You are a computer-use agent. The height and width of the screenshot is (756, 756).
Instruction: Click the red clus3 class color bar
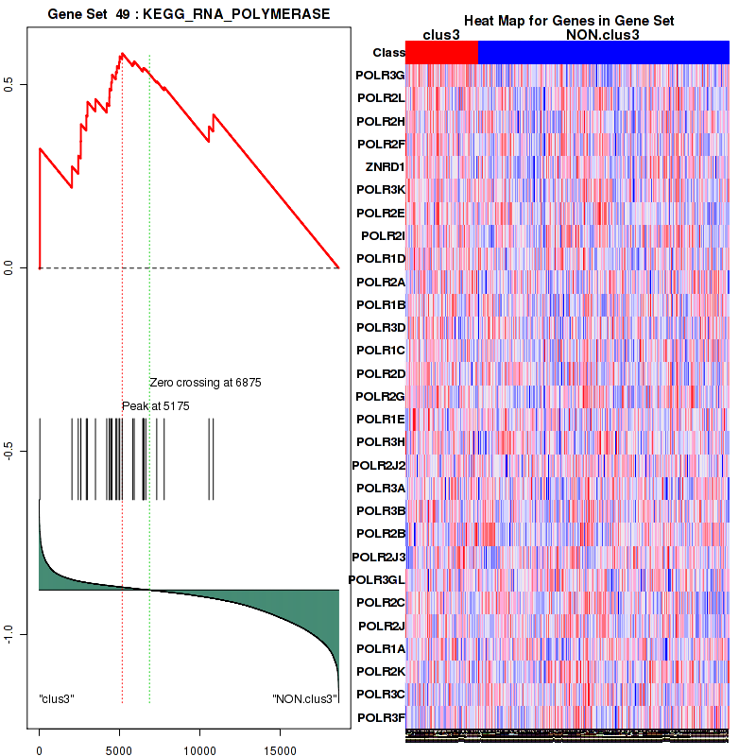(x=441, y=53)
